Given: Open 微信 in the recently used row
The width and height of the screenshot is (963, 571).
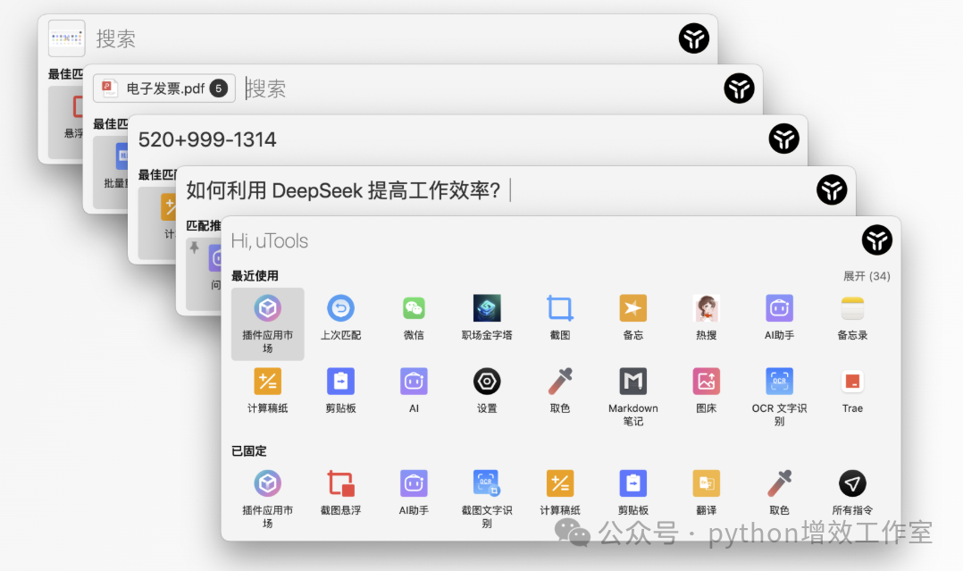Looking at the screenshot, I should click(x=414, y=316).
